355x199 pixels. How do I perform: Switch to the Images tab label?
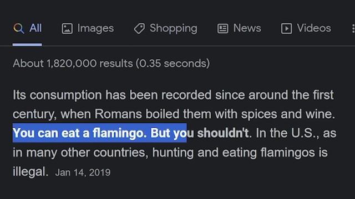tap(95, 28)
